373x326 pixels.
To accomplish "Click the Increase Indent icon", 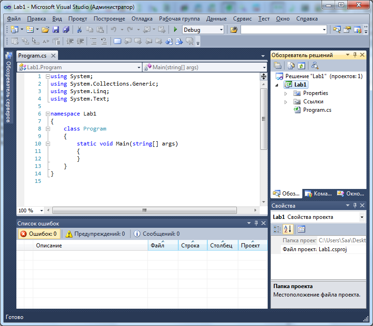I will 80,41.
